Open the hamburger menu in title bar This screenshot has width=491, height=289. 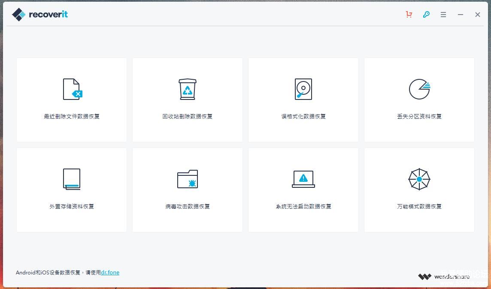[x=443, y=15]
